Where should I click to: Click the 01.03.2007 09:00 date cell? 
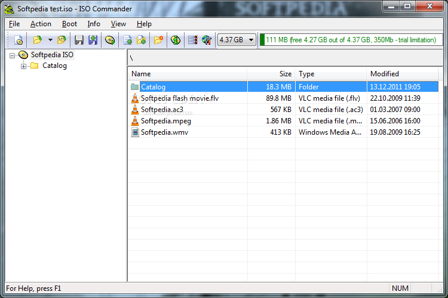(x=395, y=110)
